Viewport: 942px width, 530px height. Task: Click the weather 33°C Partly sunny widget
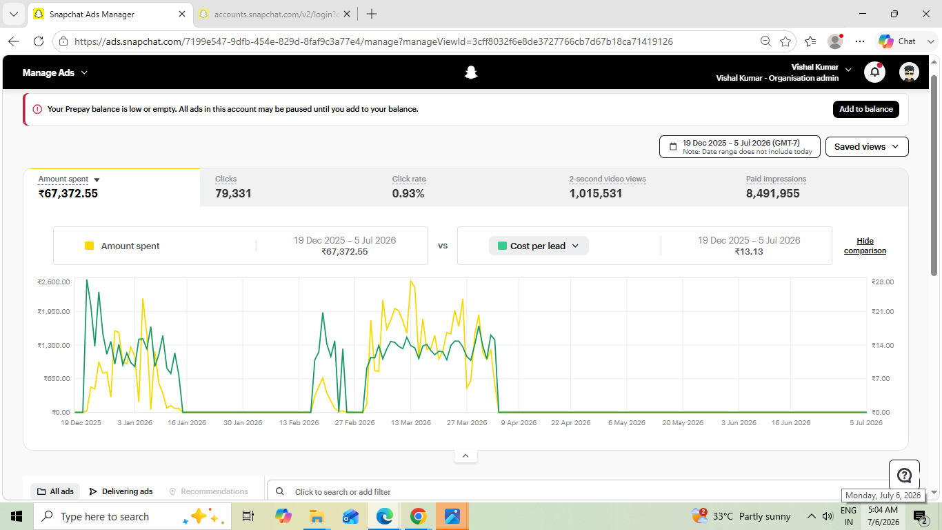click(x=741, y=516)
